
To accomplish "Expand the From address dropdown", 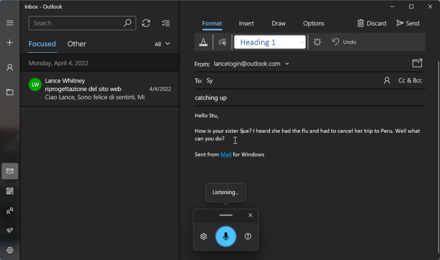I will click(287, 64).
